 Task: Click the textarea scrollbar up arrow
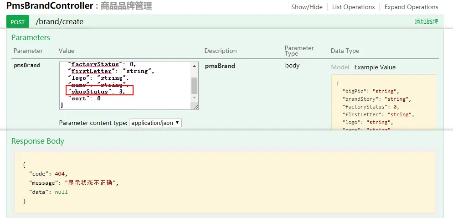[x=195, y=66]
